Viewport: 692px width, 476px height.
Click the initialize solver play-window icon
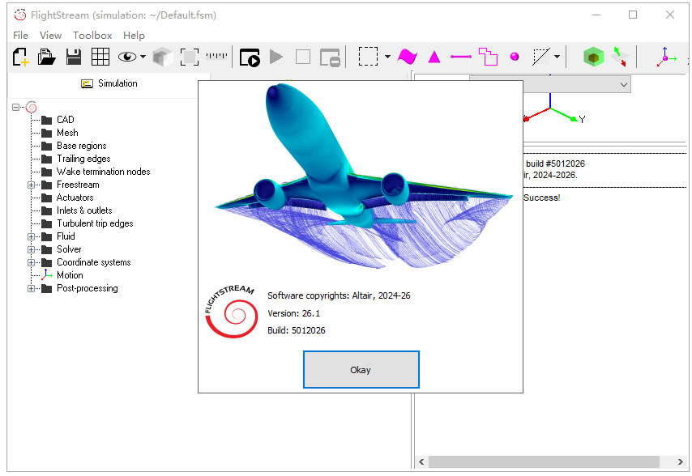pyautogui.click(x=250, y=57)
